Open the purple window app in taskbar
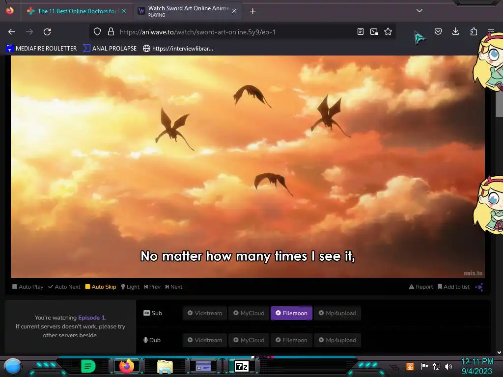 tap(203, 366)
